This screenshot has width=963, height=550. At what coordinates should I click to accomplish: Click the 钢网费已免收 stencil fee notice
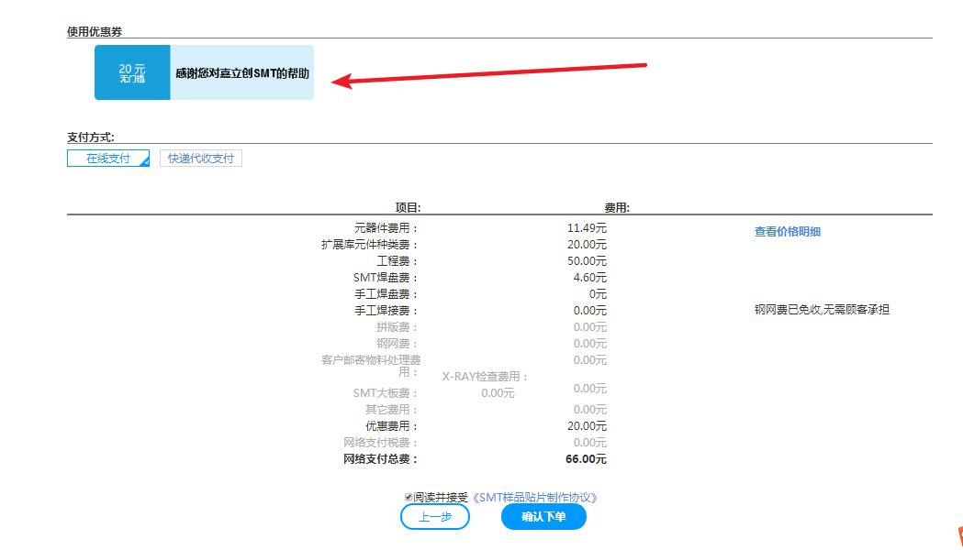pos(821,310)
